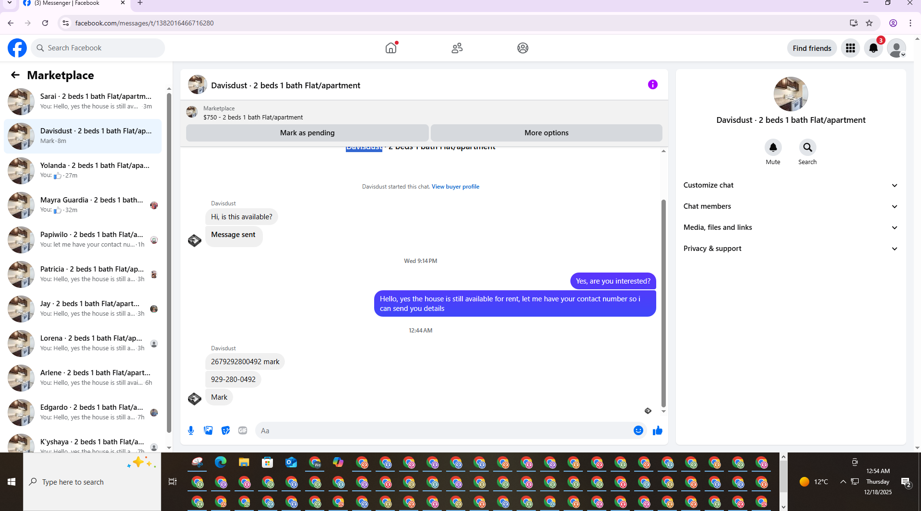Expand Chat members section

pyautogui.click(x=791, y=206)
